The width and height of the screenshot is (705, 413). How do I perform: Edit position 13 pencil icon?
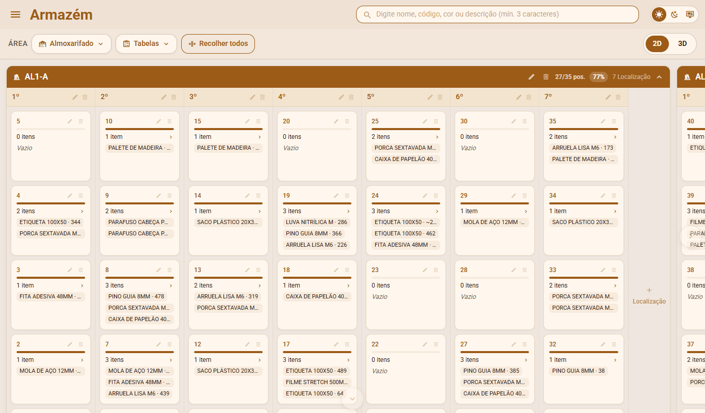pos(248,270)
